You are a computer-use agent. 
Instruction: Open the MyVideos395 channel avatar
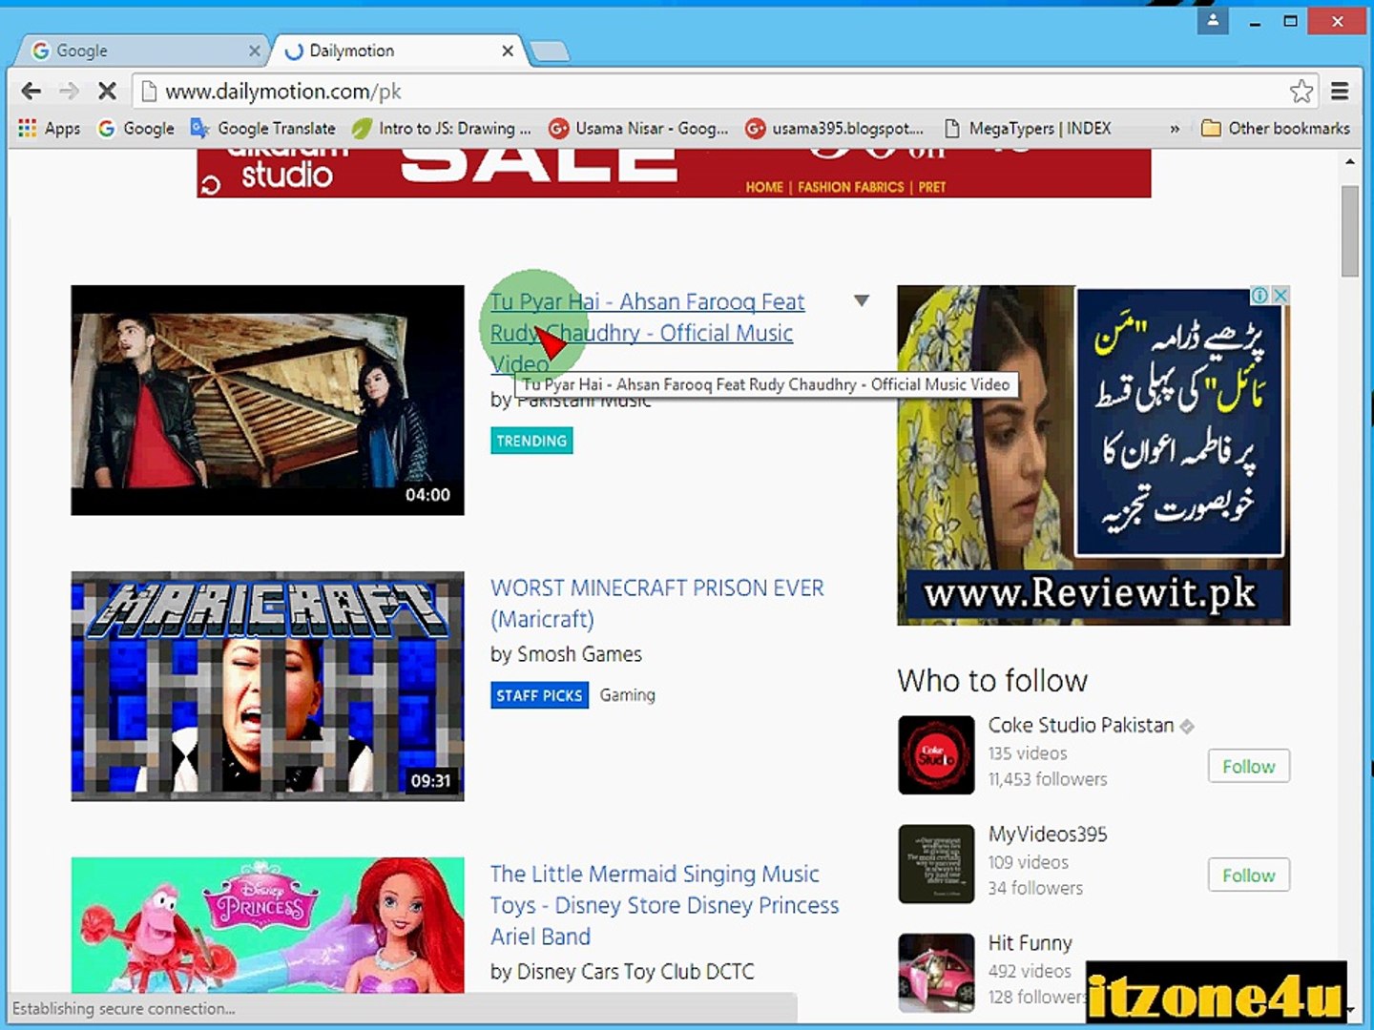click(936, 864)
